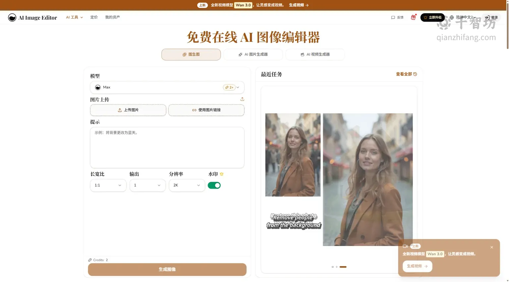Open the red gift box icon
This screenshot has width=509, height=282.
pos(413,17)
